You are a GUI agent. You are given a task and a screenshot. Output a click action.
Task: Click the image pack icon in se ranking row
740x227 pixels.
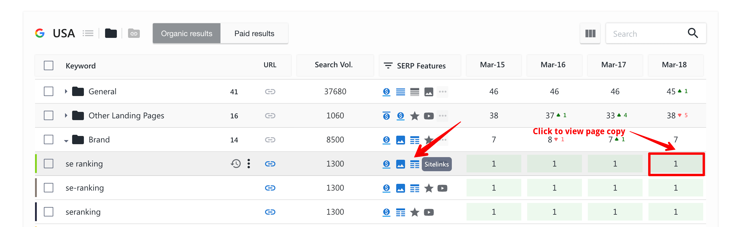pos(401,164)
